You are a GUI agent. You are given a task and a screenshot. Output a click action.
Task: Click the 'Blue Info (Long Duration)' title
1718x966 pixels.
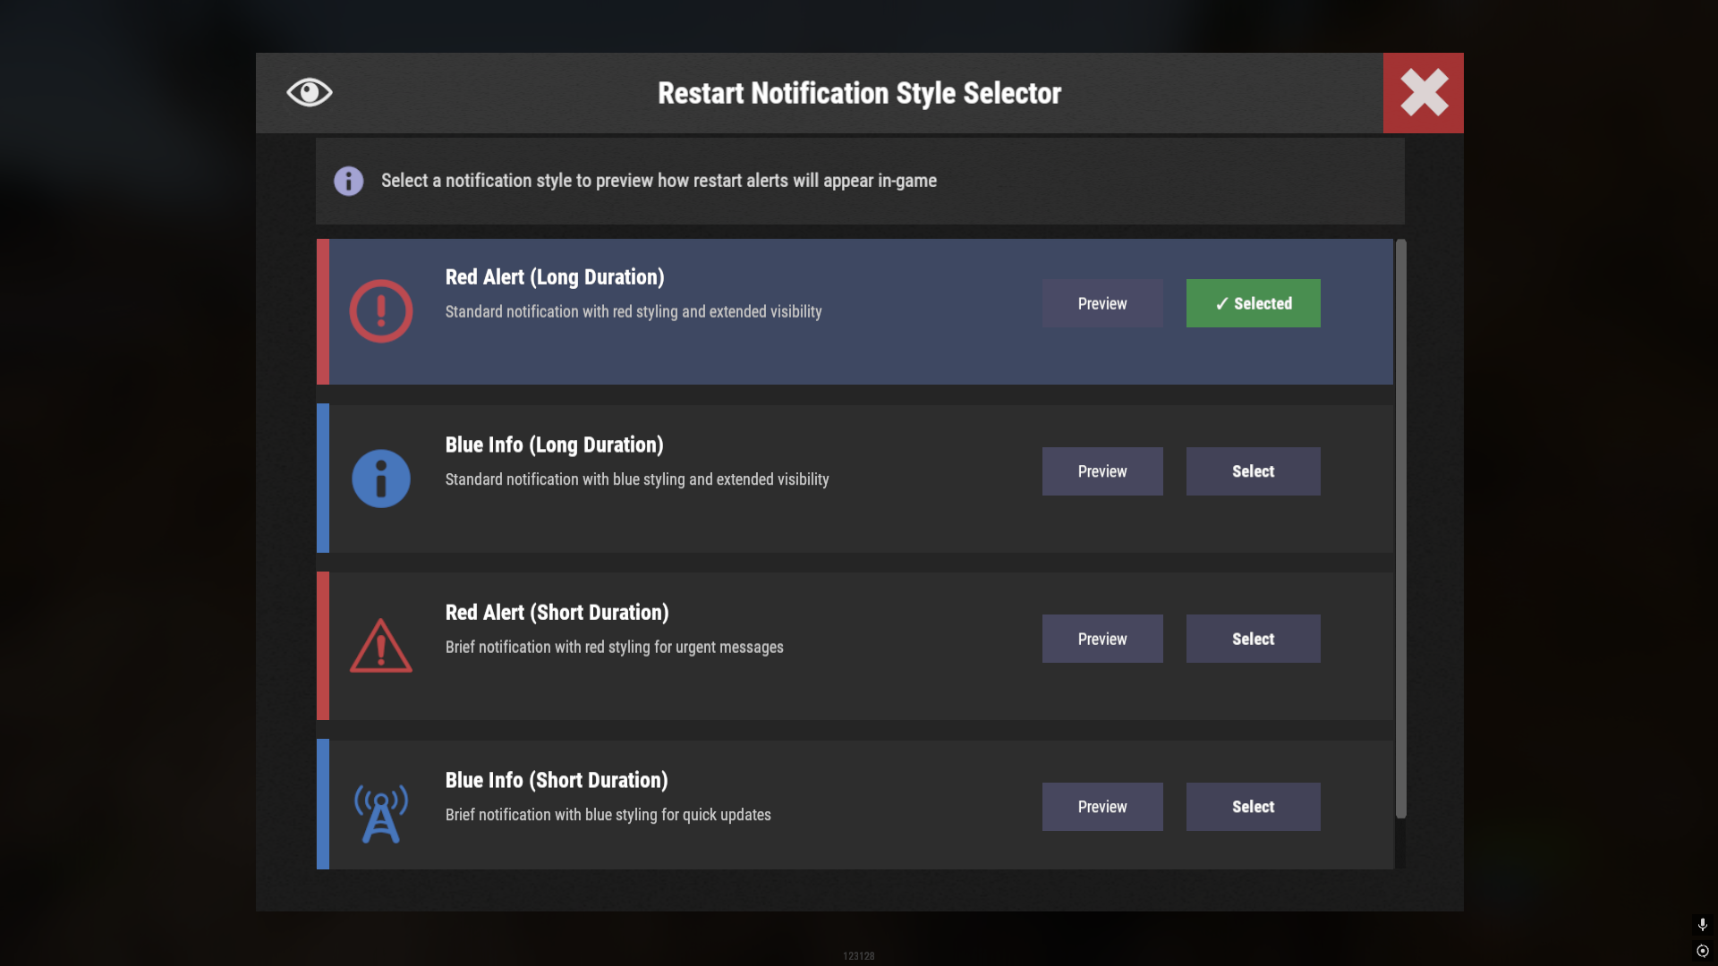point(555,445)
